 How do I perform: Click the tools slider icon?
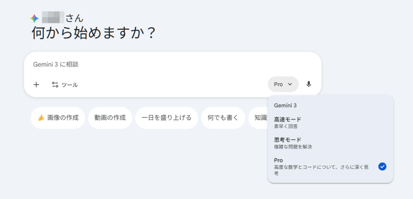point(55,85)
